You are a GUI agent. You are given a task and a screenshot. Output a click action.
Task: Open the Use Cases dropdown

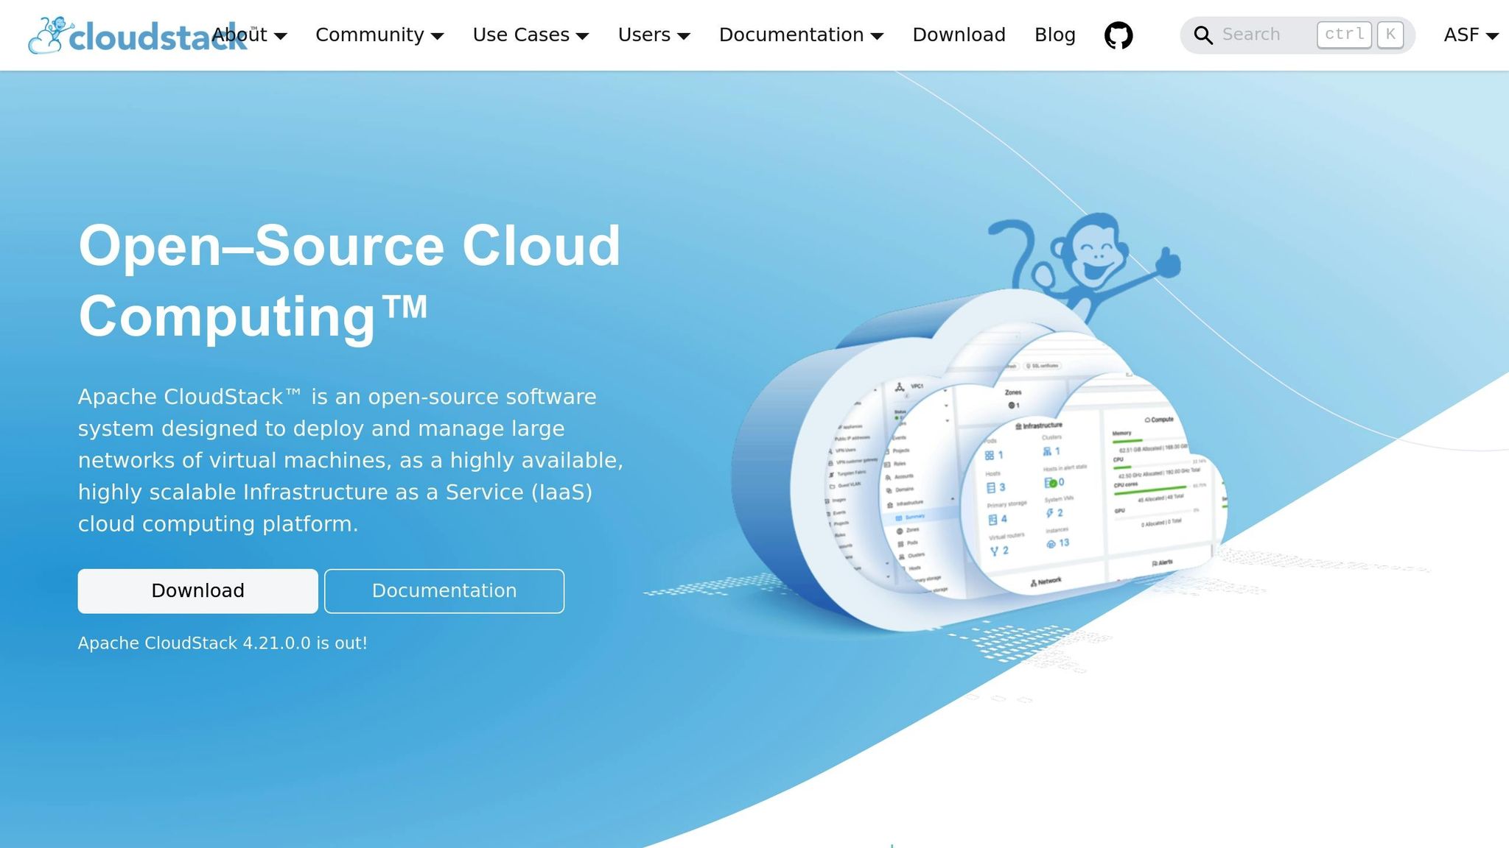531,35
